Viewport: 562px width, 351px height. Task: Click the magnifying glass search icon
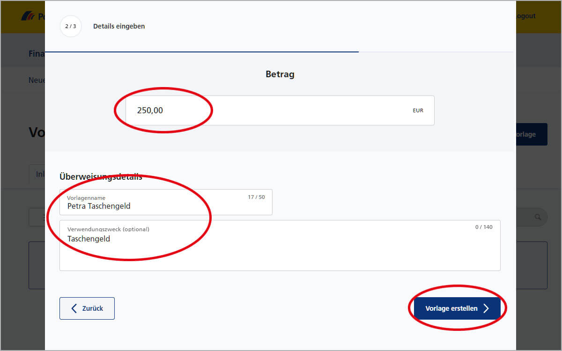click(x=538, y=217)
